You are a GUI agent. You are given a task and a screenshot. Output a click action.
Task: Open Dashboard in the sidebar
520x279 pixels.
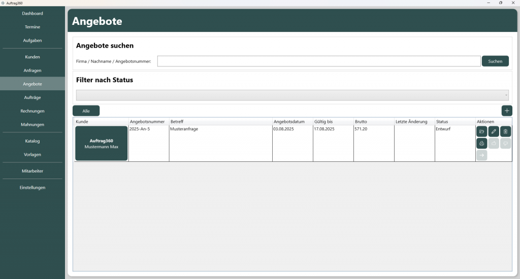(32, 13)
